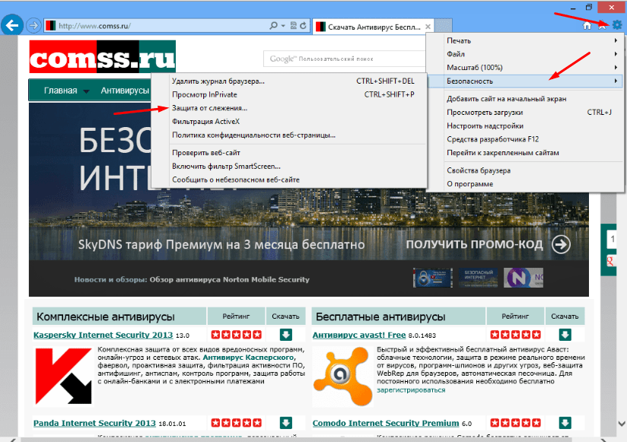627x442 pixels.
Task: Select Свойства браузера in Tools menu
Action: coord(479,170)
